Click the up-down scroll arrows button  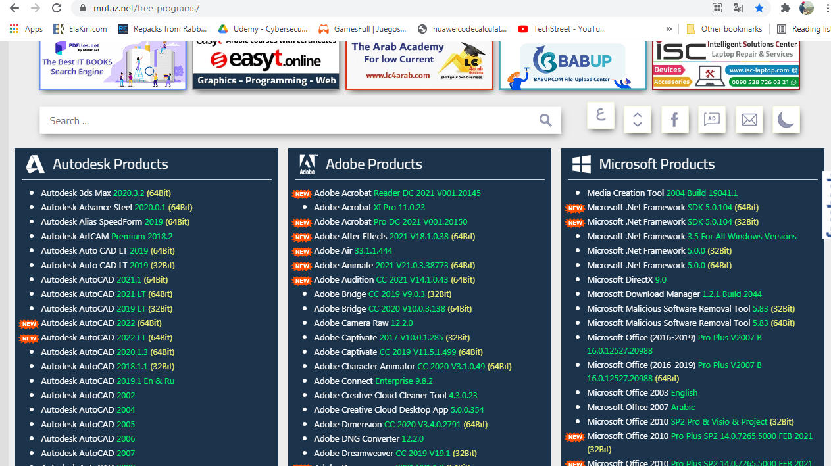pos(638,120)
